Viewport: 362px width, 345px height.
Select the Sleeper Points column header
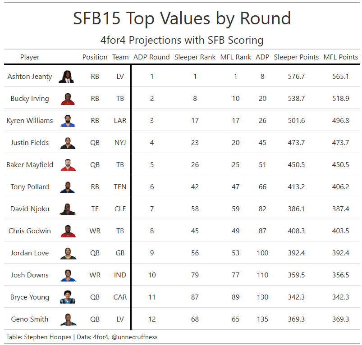pyautogui.click(x=296, y=57)
